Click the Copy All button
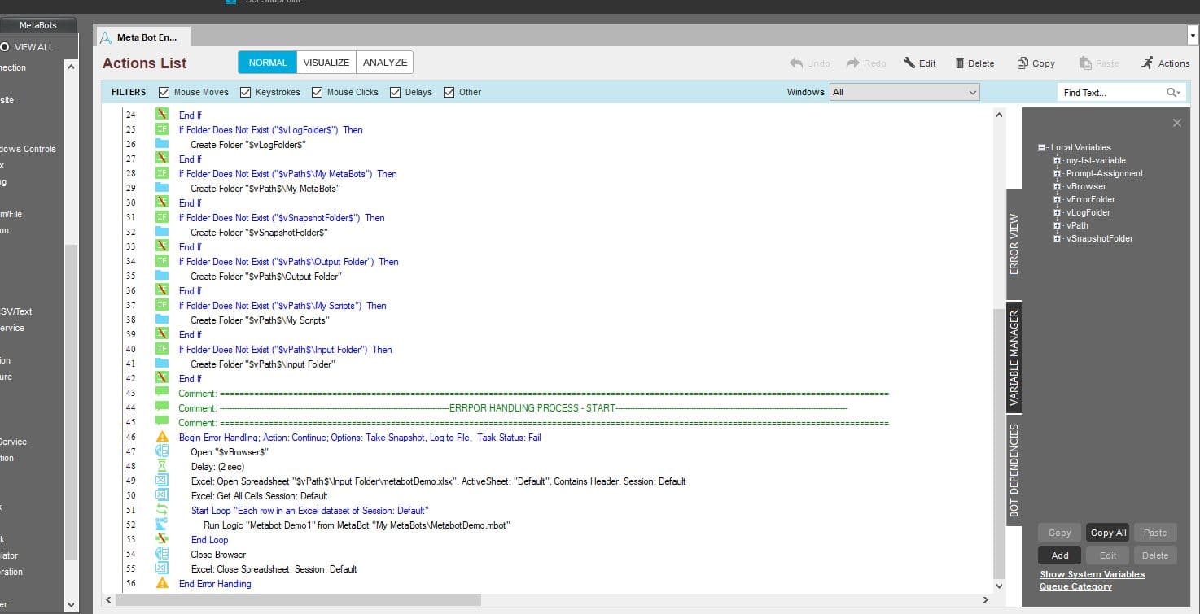Screen dimensions: 1200x614 point(1108,533)
